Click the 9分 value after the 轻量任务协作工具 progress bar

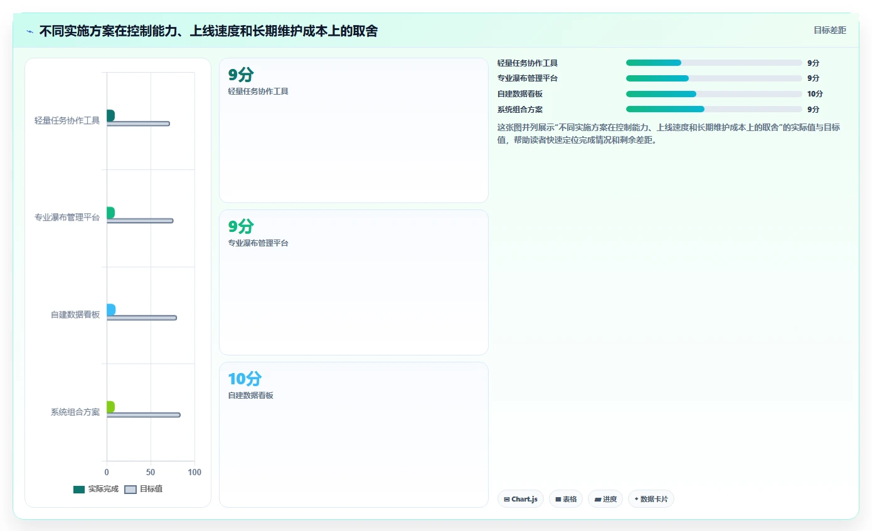[813, 63]
